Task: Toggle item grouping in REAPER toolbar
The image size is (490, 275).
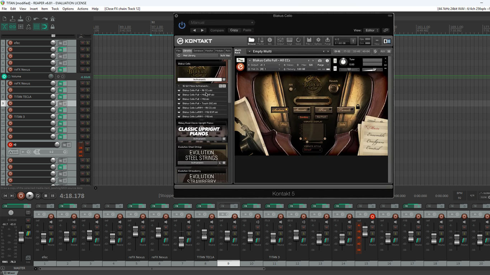Action: pyautogui.click(x=13, y=26)
